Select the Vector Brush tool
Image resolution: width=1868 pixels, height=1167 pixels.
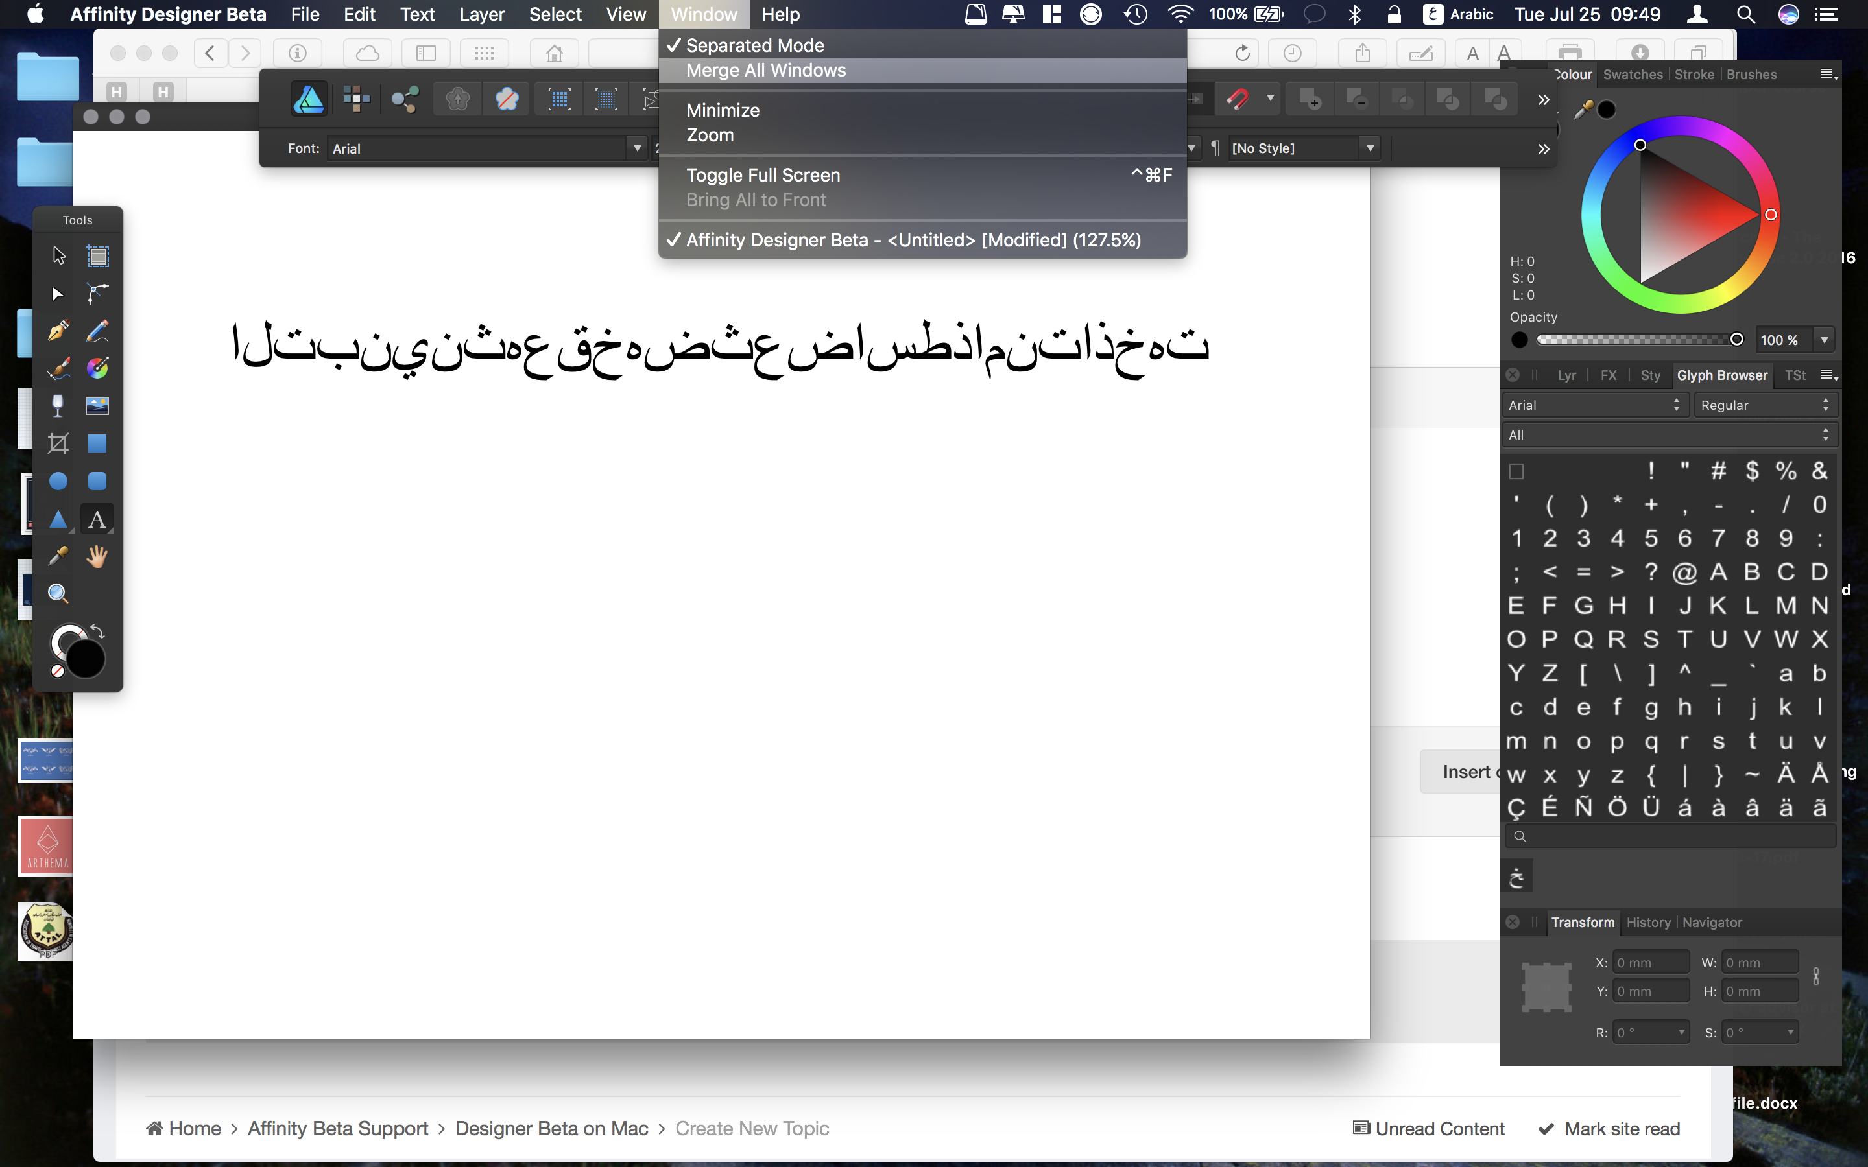tap(58, 368)
